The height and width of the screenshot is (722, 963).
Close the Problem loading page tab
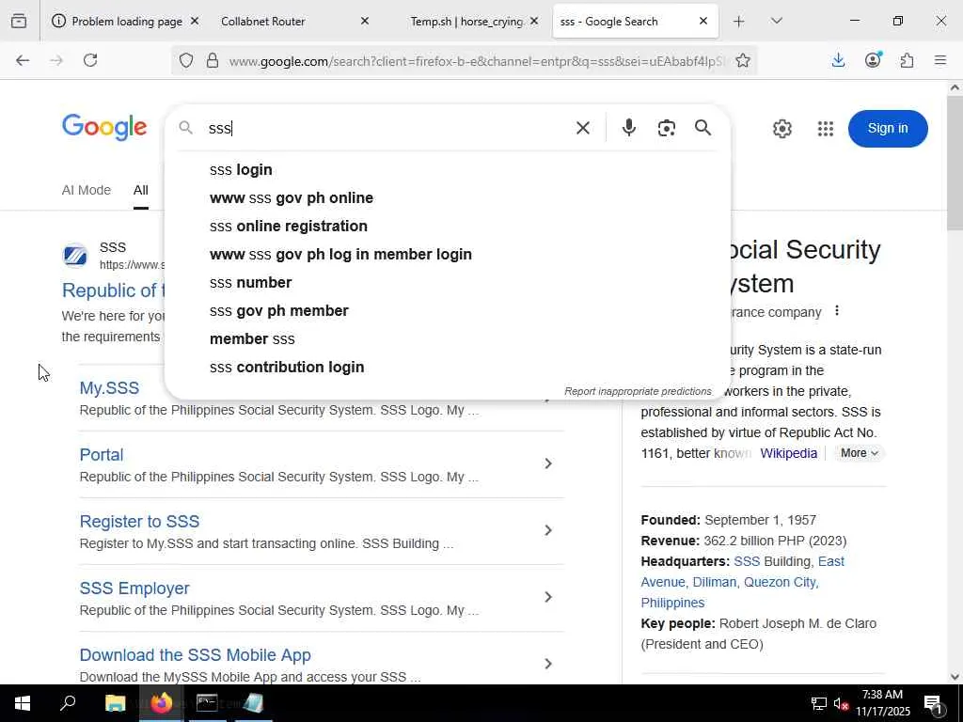tap(195, 21)
